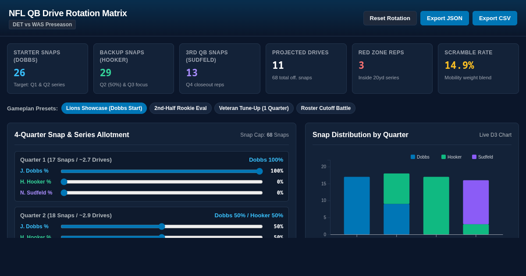Select Lions Showcase (Dobbs Start) preset
The width and height of the screenshot is (526, 276).
(x=104, y=108)
